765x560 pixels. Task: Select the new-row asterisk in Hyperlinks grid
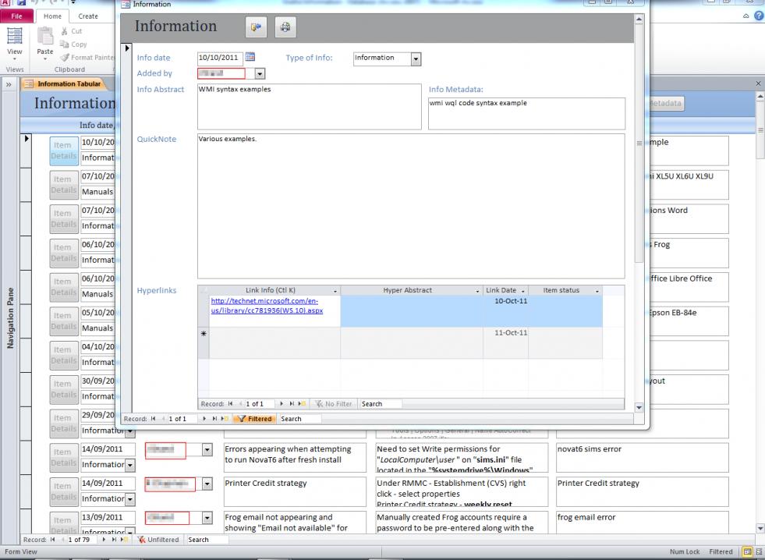click(204, 334)
